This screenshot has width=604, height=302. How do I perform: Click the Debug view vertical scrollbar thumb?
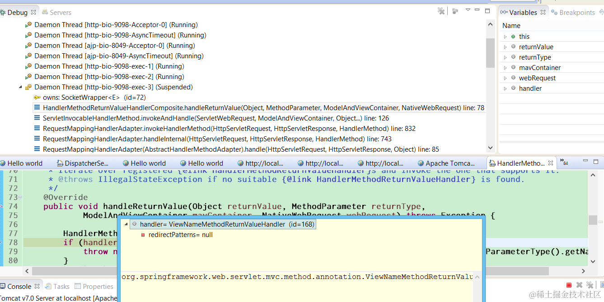tap(490, 52)
